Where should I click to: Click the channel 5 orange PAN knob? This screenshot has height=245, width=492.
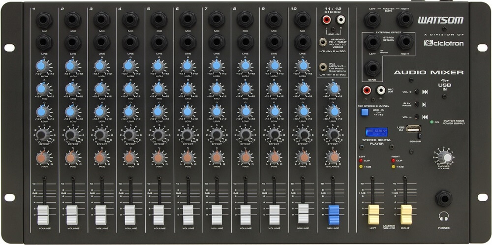(x=158, y=157)
